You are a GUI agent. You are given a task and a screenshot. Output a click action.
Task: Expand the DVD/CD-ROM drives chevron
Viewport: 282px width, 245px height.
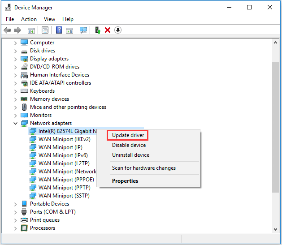pyautogui.click(x=15, y=67)
